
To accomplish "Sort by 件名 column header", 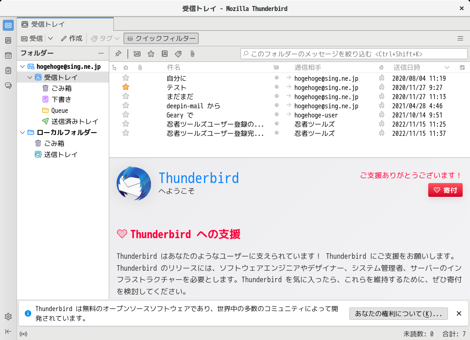I will (x=173, y=67).
